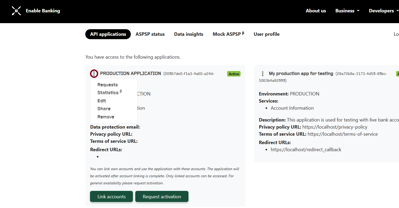This screenshot has width=399, height=208.
Task: Open the Data insights tab
Action: [x=189, y=34]
